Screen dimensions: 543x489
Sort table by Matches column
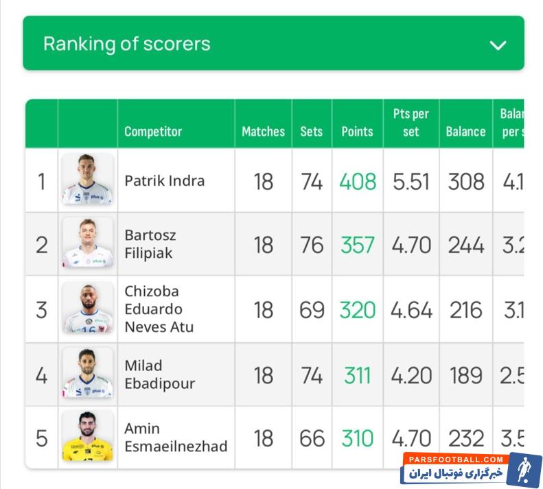click(263, 131)
